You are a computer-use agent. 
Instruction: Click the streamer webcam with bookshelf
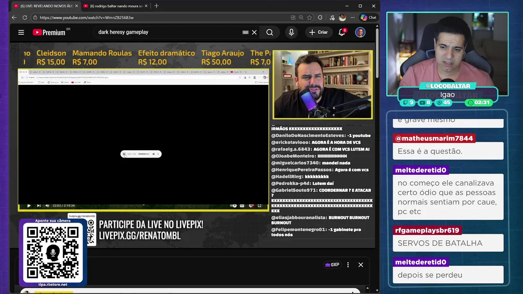tap(323, 85)
